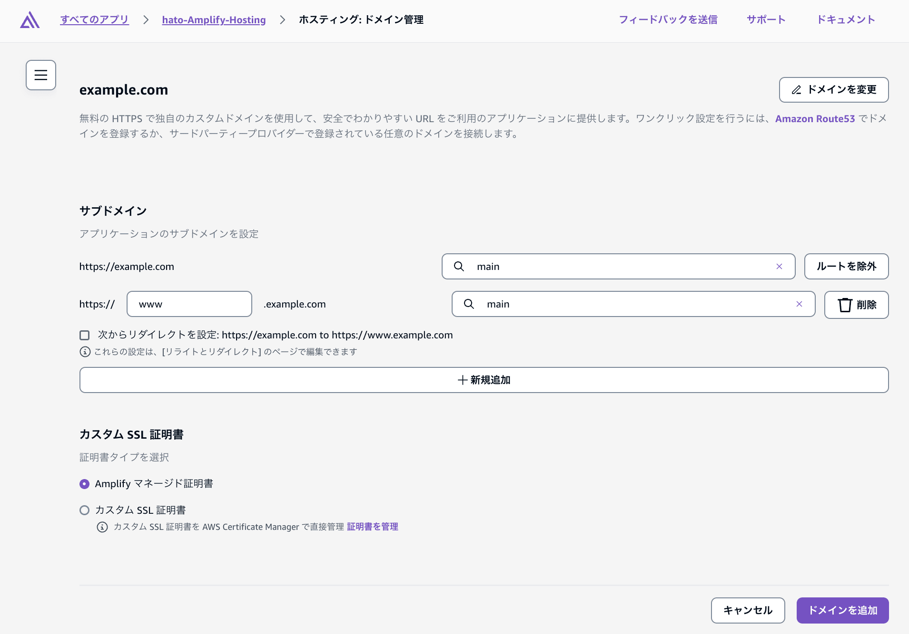The image size is (909, 634).
Task: Click info icon beside AWS Certificate Manager note
Action: point(102,527)
